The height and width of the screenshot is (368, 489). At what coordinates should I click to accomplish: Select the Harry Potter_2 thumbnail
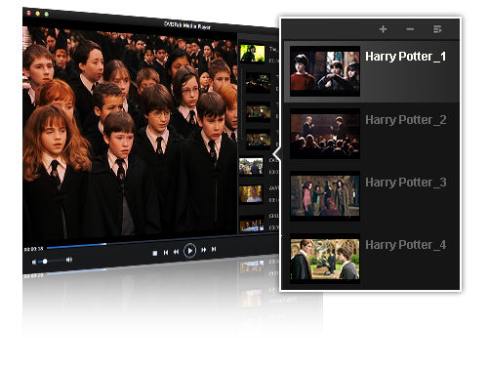pyautogui.click(x=325, y=134)
